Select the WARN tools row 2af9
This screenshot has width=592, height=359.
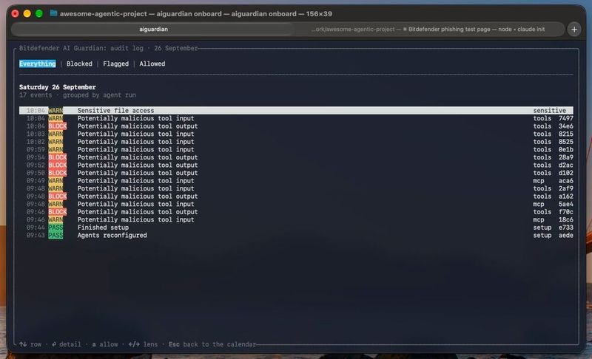point(296,188)
